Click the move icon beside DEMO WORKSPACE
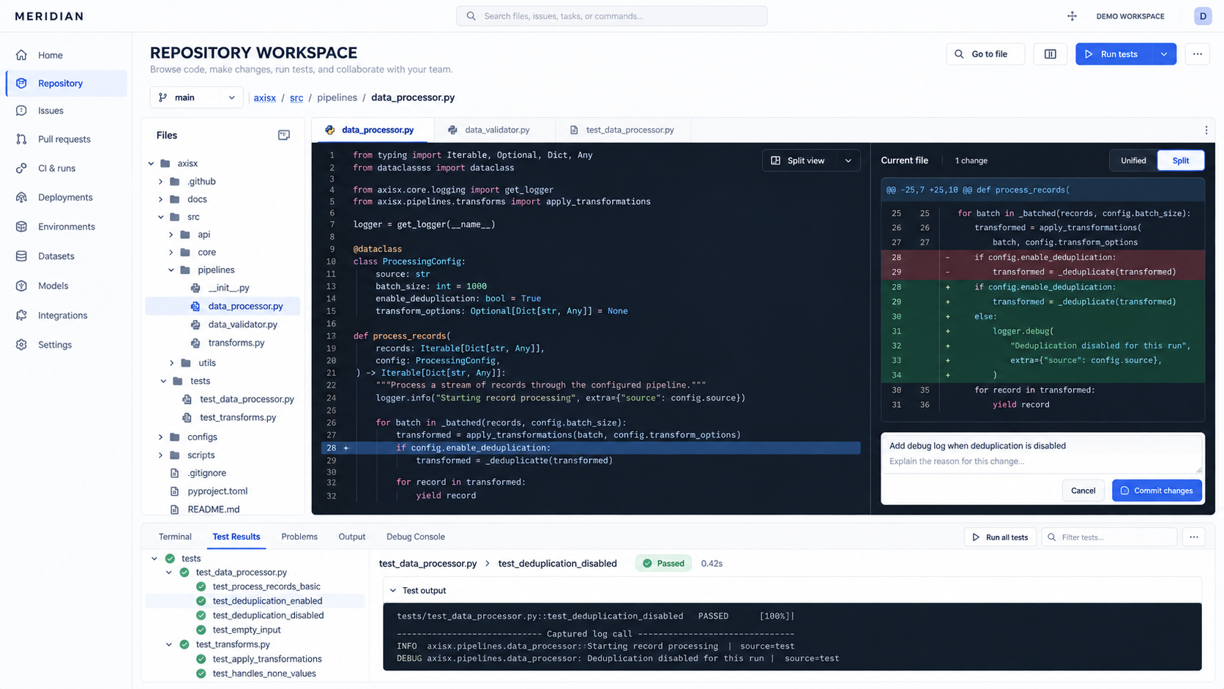 pos(1072,16)
